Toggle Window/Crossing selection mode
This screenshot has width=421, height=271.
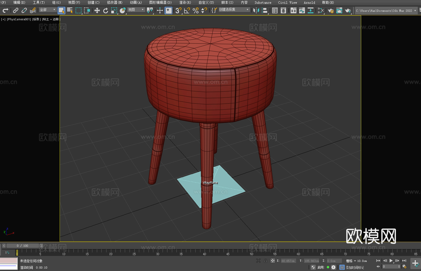click(87, 10)
